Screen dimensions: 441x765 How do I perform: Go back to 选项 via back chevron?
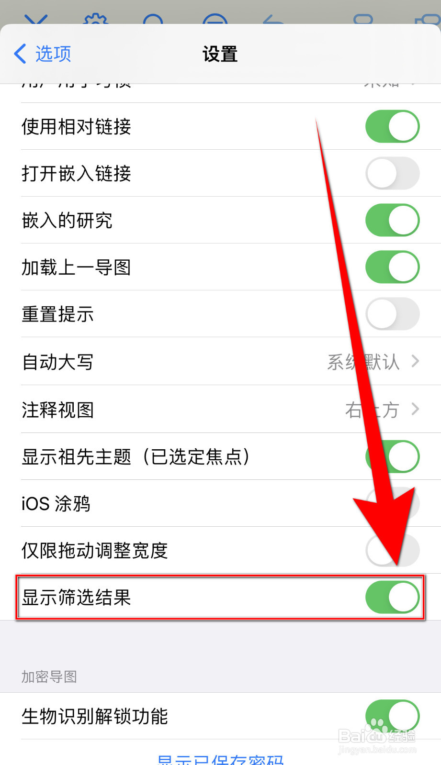point(20,54)
